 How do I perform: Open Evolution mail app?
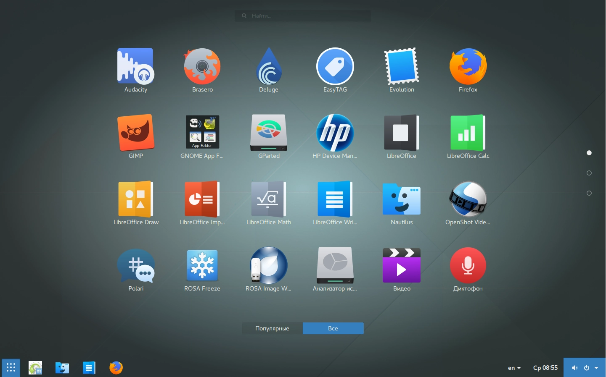point(402,66)
